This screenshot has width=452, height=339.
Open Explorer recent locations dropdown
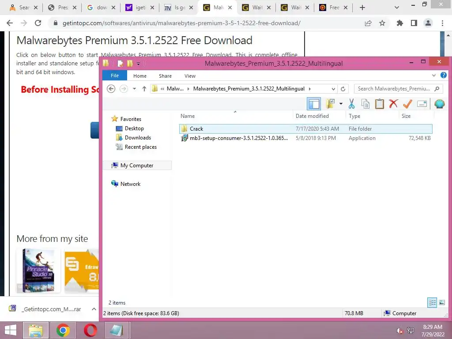point(134,89)
